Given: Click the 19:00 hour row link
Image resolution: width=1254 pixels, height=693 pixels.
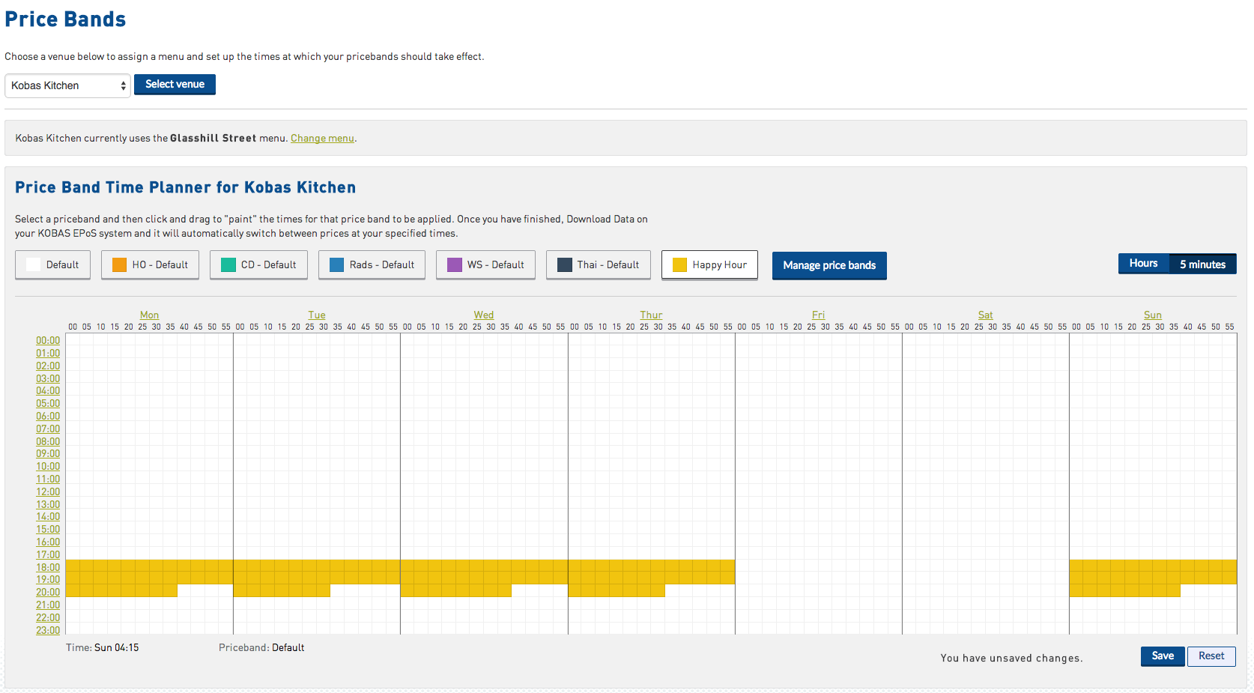Looking at the screenshot, I should tap(48, 579).
